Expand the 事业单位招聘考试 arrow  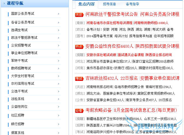[x=59, y=53]
